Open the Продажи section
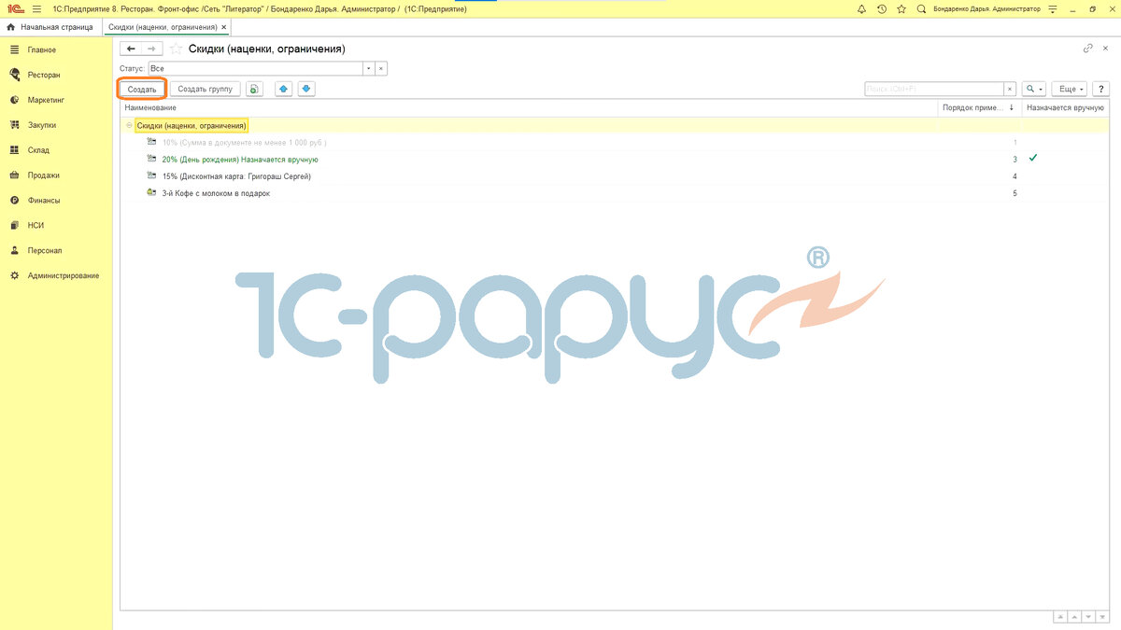This screenshot has width=1121, height=630. pos(44,175)
